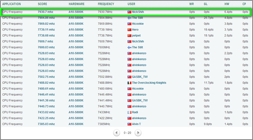Sort by the SCORE column header
253x140 pixels.
(43, 4)
